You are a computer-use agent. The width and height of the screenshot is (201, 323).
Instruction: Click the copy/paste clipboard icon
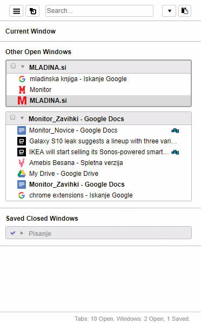coord(185,11)
